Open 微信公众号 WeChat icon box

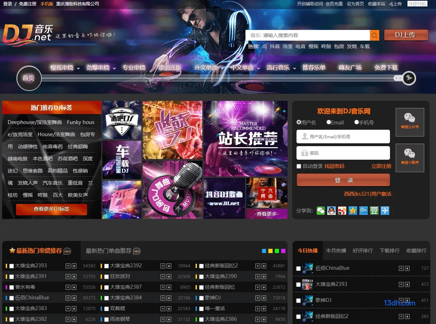point(410,122)
